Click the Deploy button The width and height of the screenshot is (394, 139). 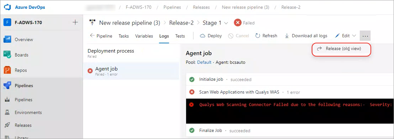[x=211, y=36]
